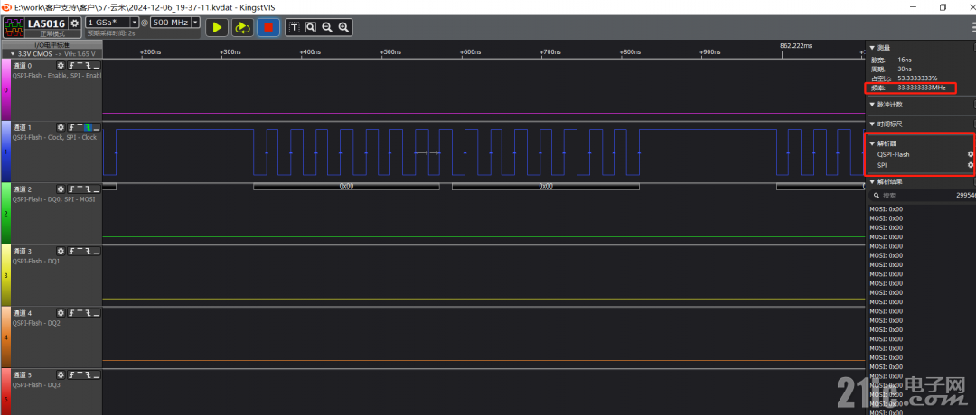This screenshot has height=415, width=976.
Task: Collapse the 解析结果 results panel
Action: 872,182
